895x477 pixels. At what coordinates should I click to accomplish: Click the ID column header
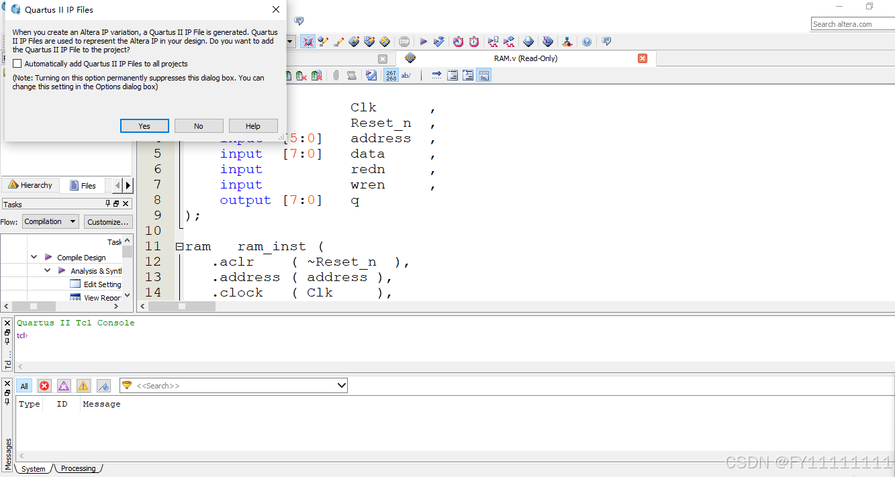click(x=62, y=404)
